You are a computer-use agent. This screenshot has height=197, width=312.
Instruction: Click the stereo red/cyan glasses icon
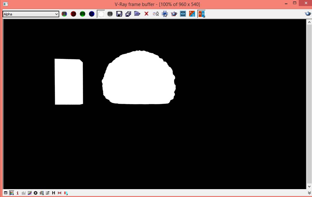pyautogui.click(x=66, y=193)
